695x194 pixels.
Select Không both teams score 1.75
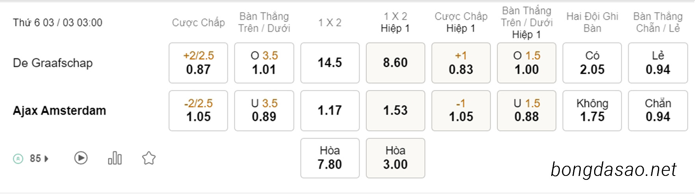tap(592, 110)
